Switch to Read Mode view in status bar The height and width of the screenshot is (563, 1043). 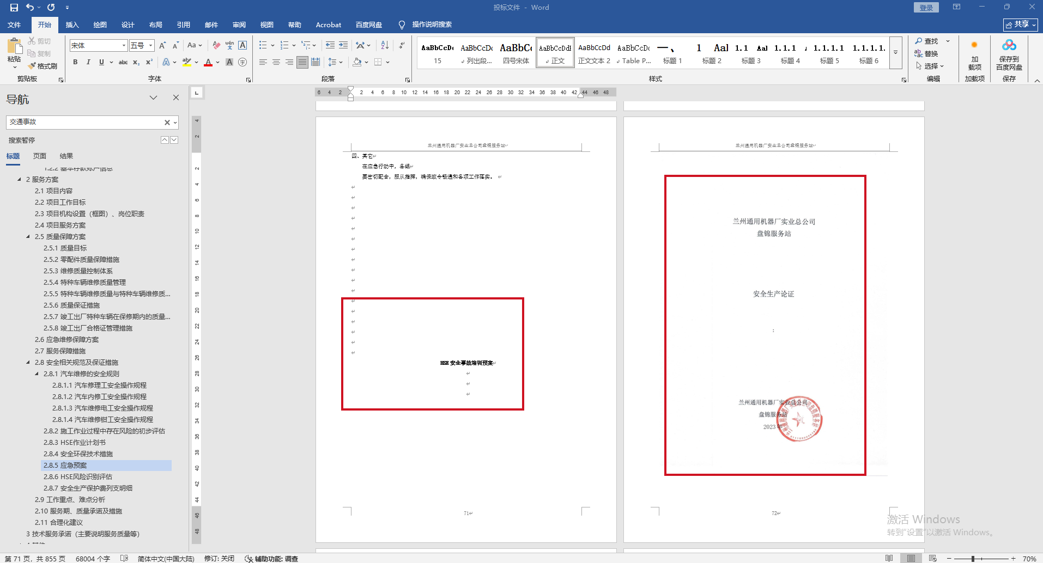889,558
